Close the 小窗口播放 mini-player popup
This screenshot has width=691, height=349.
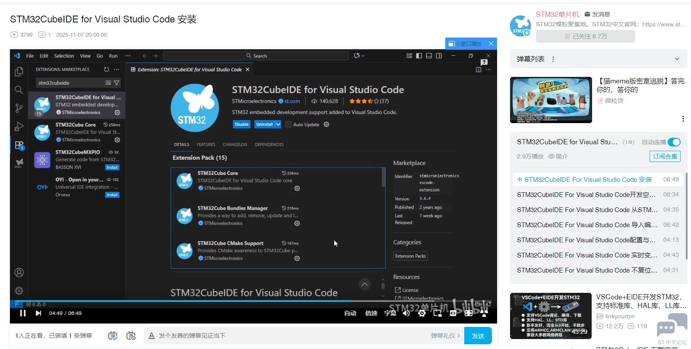click(x=491, y=44)
